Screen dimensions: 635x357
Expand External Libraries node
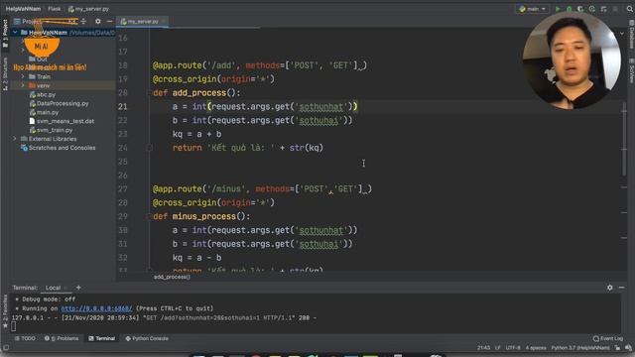click(x=15, y=139)
